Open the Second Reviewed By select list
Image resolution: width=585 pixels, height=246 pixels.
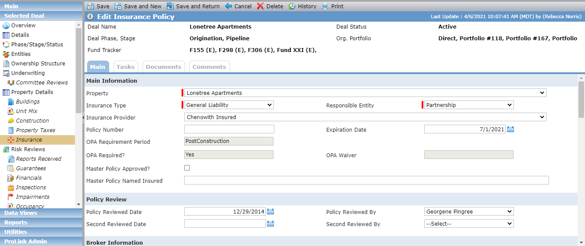(x=469, y=223)
